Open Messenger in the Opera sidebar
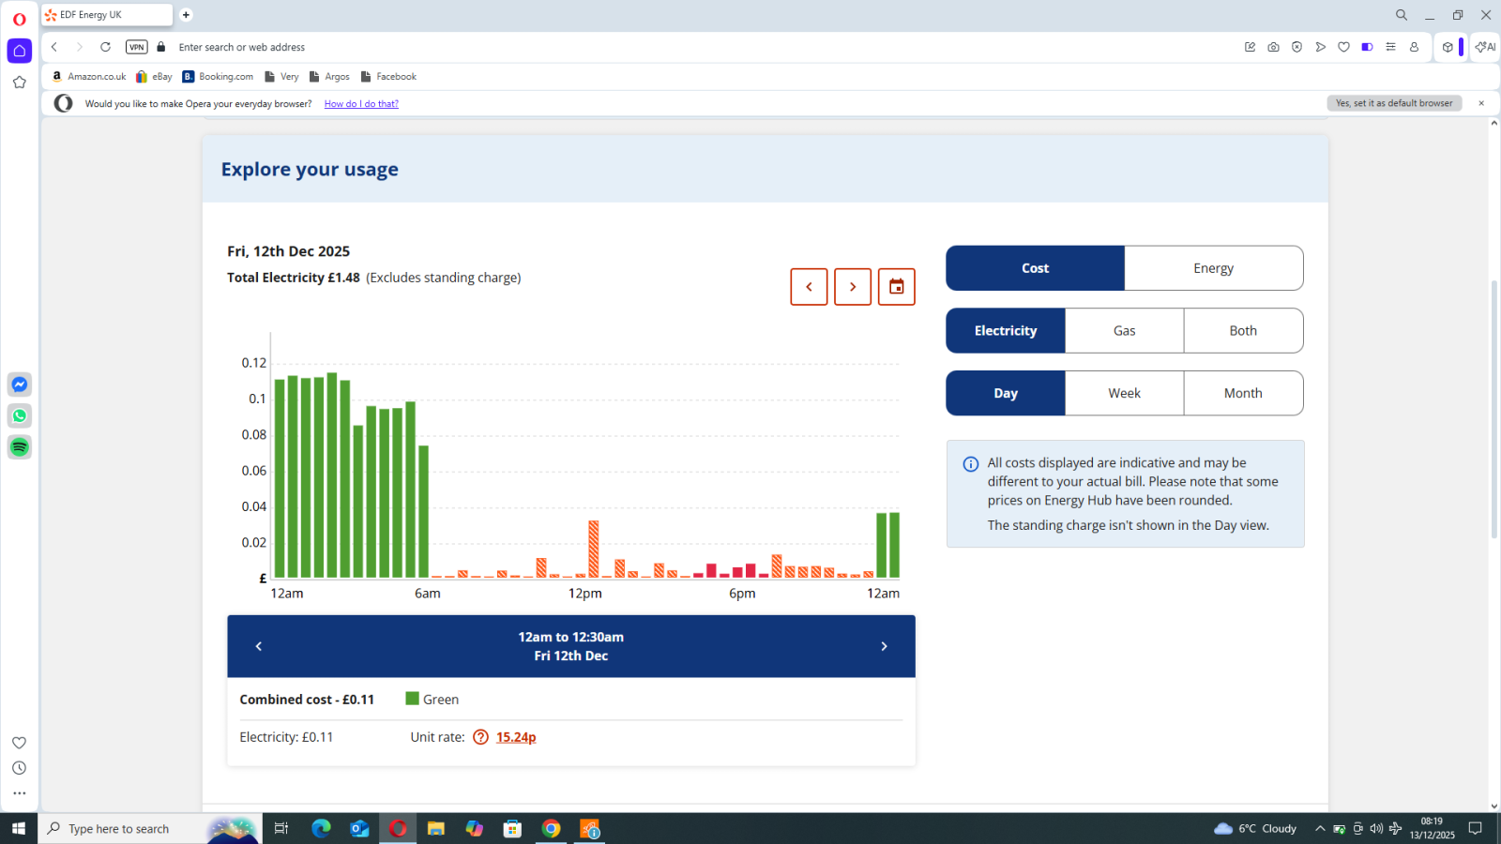This screenshot has width=1501, height=844. pos(20,384)
